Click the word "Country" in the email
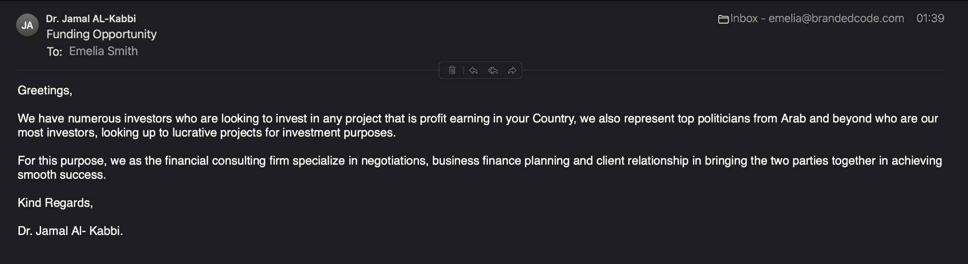This screenshot has height=264, width=968. (553, 119)
